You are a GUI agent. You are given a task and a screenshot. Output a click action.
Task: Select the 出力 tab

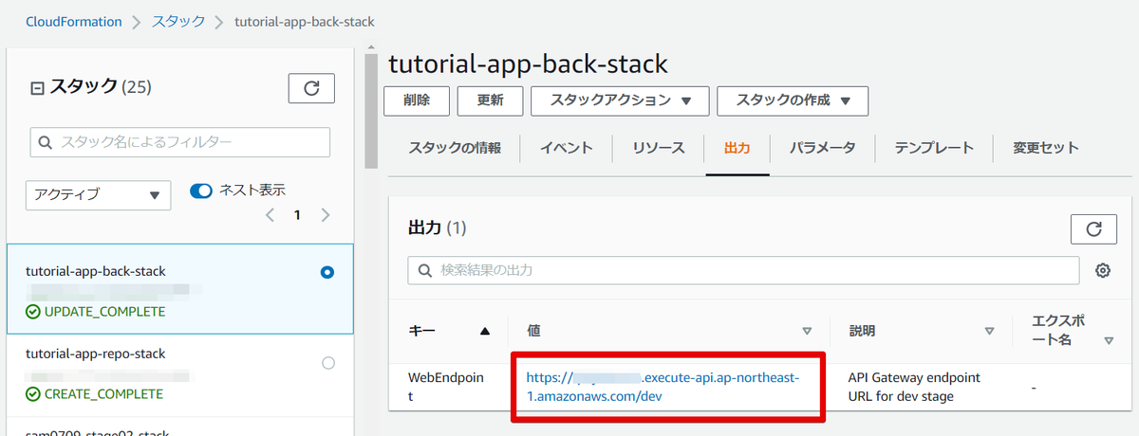click(737, 149)
